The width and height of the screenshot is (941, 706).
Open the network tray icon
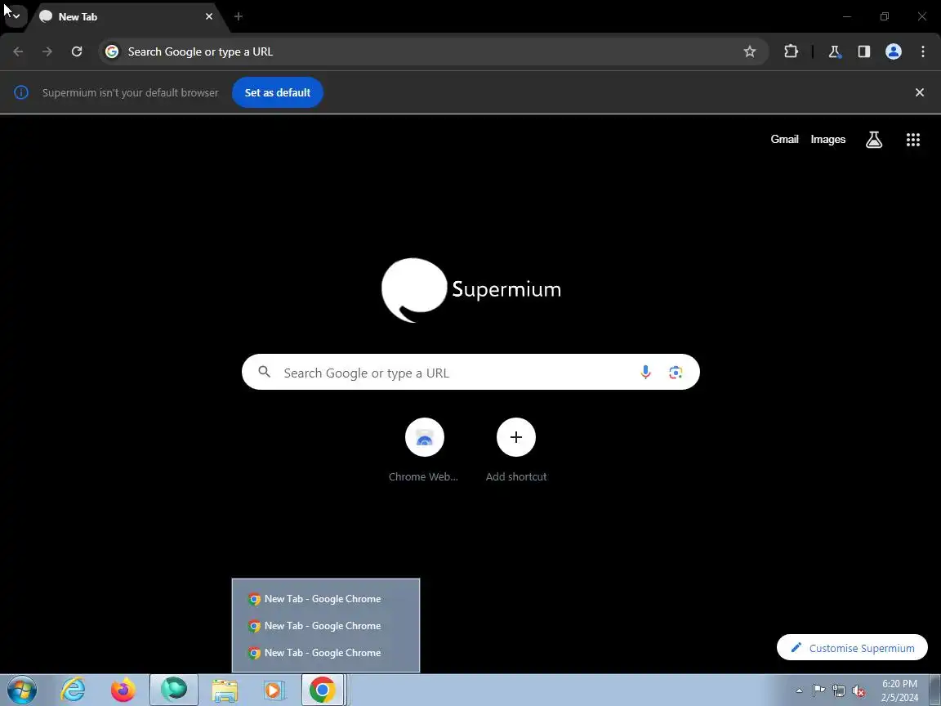pos(839,690)
